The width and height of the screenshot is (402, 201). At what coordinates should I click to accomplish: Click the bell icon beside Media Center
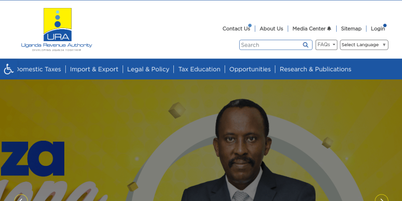329,29
